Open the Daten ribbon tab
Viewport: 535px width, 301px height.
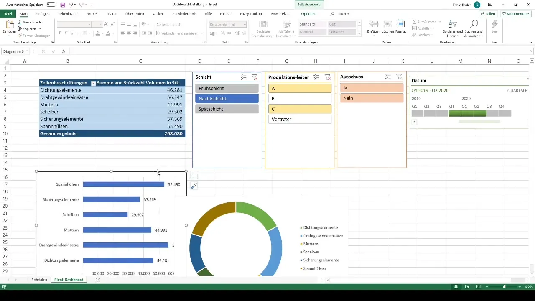[x=112, y=14]
